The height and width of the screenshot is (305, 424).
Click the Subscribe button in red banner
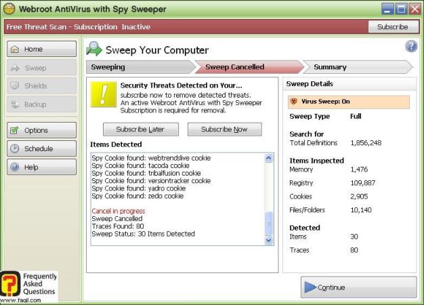tap(394, 27)
